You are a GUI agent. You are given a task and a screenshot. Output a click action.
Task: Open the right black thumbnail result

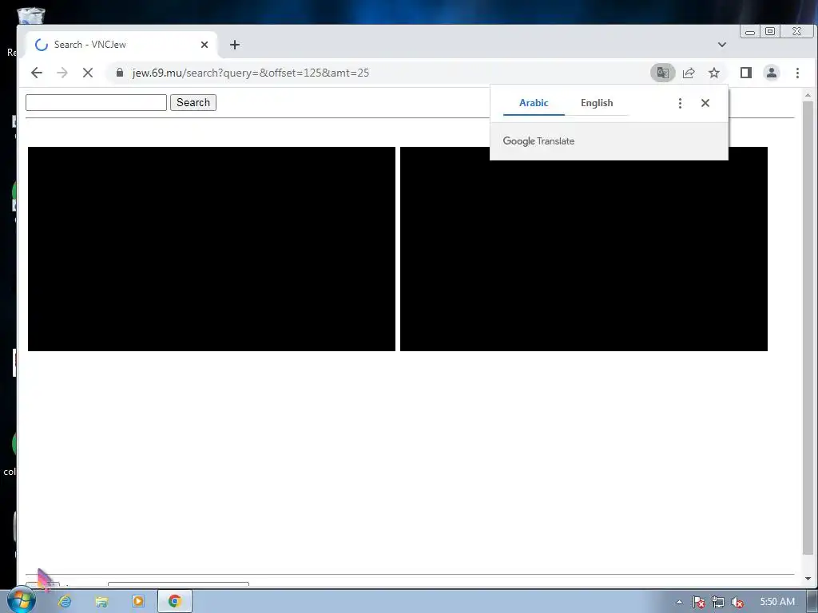[584, 255]
